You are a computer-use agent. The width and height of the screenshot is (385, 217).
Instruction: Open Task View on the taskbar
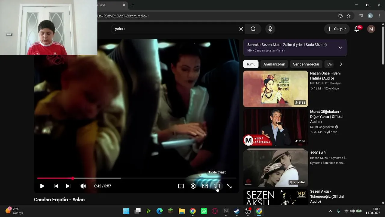138,211
